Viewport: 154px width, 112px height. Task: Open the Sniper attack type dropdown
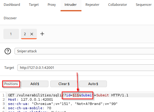pyautogui.click(x=84, y=51)
